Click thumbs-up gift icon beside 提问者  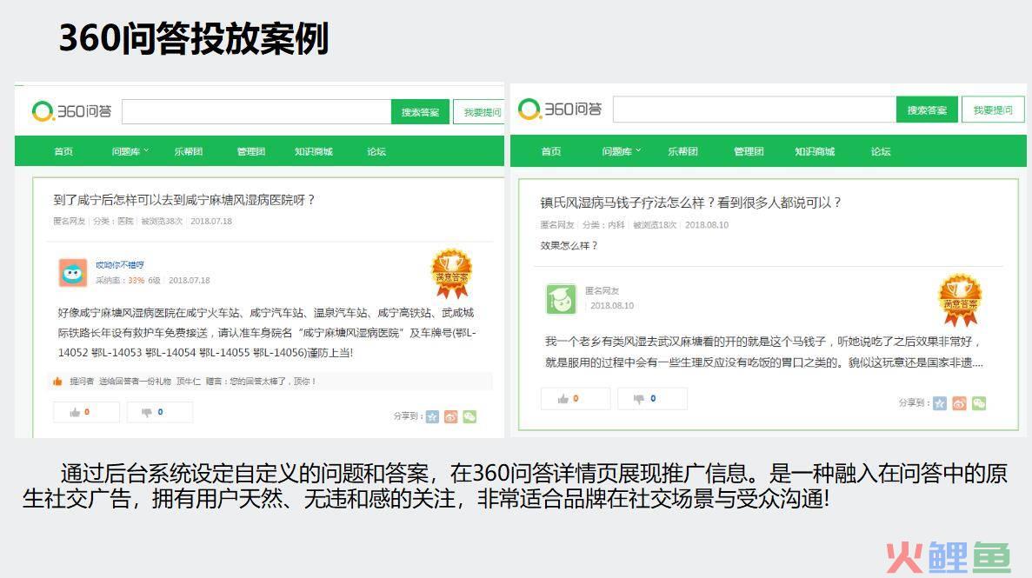click(57, 382)
